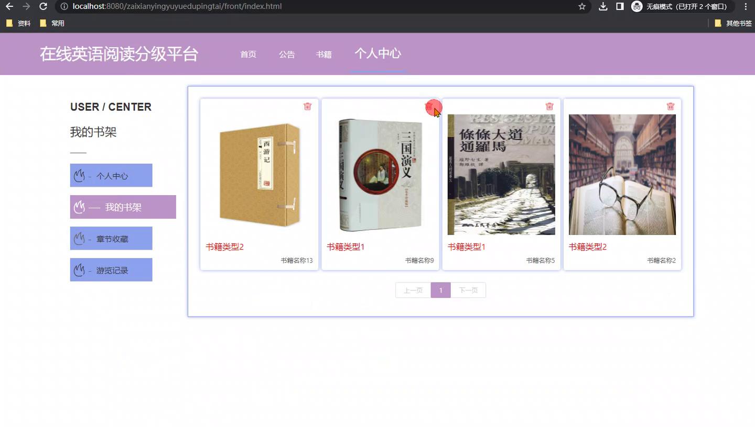
Task: Click the 书籍名称2 title text
Action: click(x=661, y=260)
